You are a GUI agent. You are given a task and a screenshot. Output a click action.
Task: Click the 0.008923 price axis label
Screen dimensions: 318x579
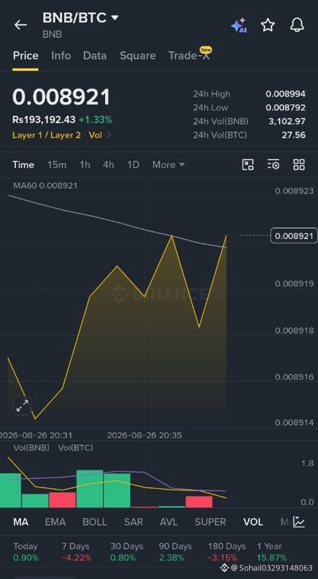point(294,191)
